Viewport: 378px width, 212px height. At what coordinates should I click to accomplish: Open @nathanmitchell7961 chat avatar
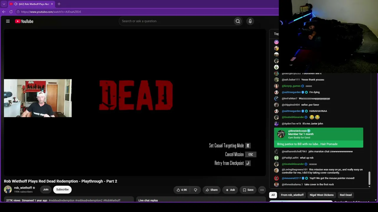coord(276,152)
